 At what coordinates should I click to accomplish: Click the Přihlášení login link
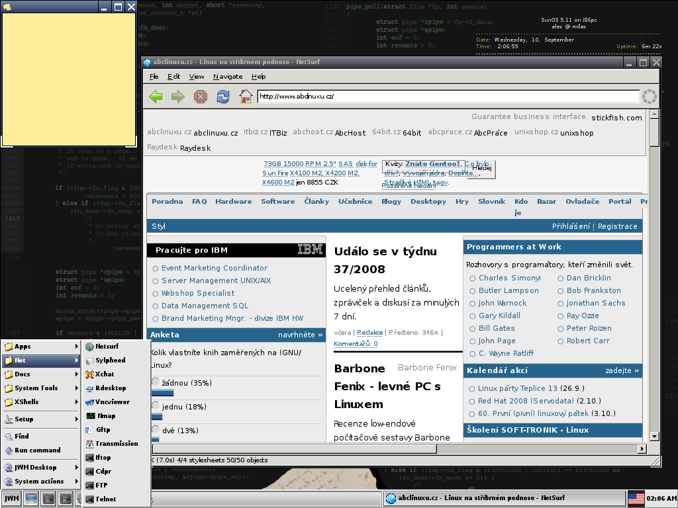tap(571, 226)
